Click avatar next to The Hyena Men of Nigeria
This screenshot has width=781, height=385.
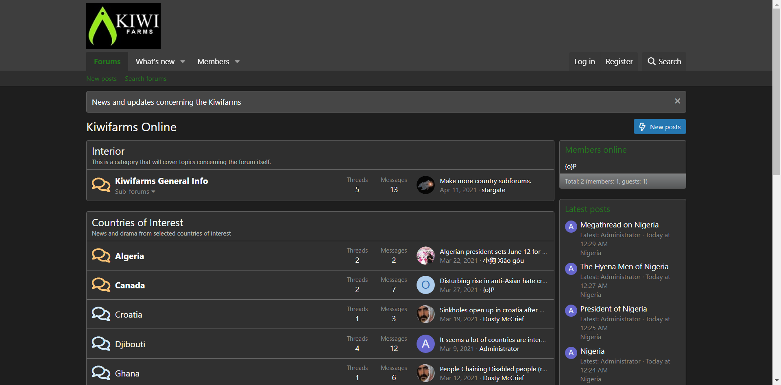tap(571, 268)
